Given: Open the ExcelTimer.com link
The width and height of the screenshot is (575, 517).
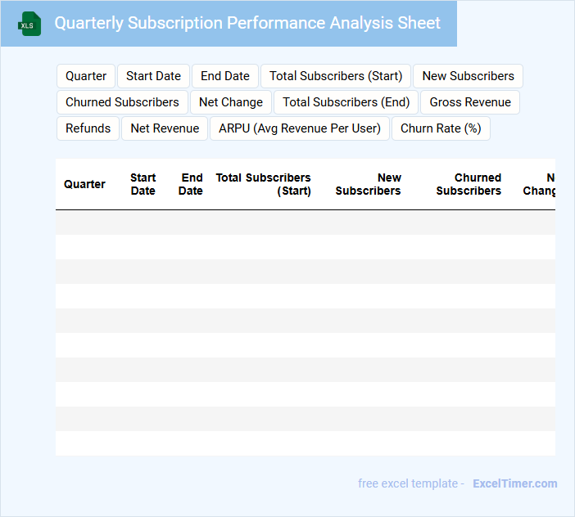Looking at the screenshot, I should coord(514,483).
